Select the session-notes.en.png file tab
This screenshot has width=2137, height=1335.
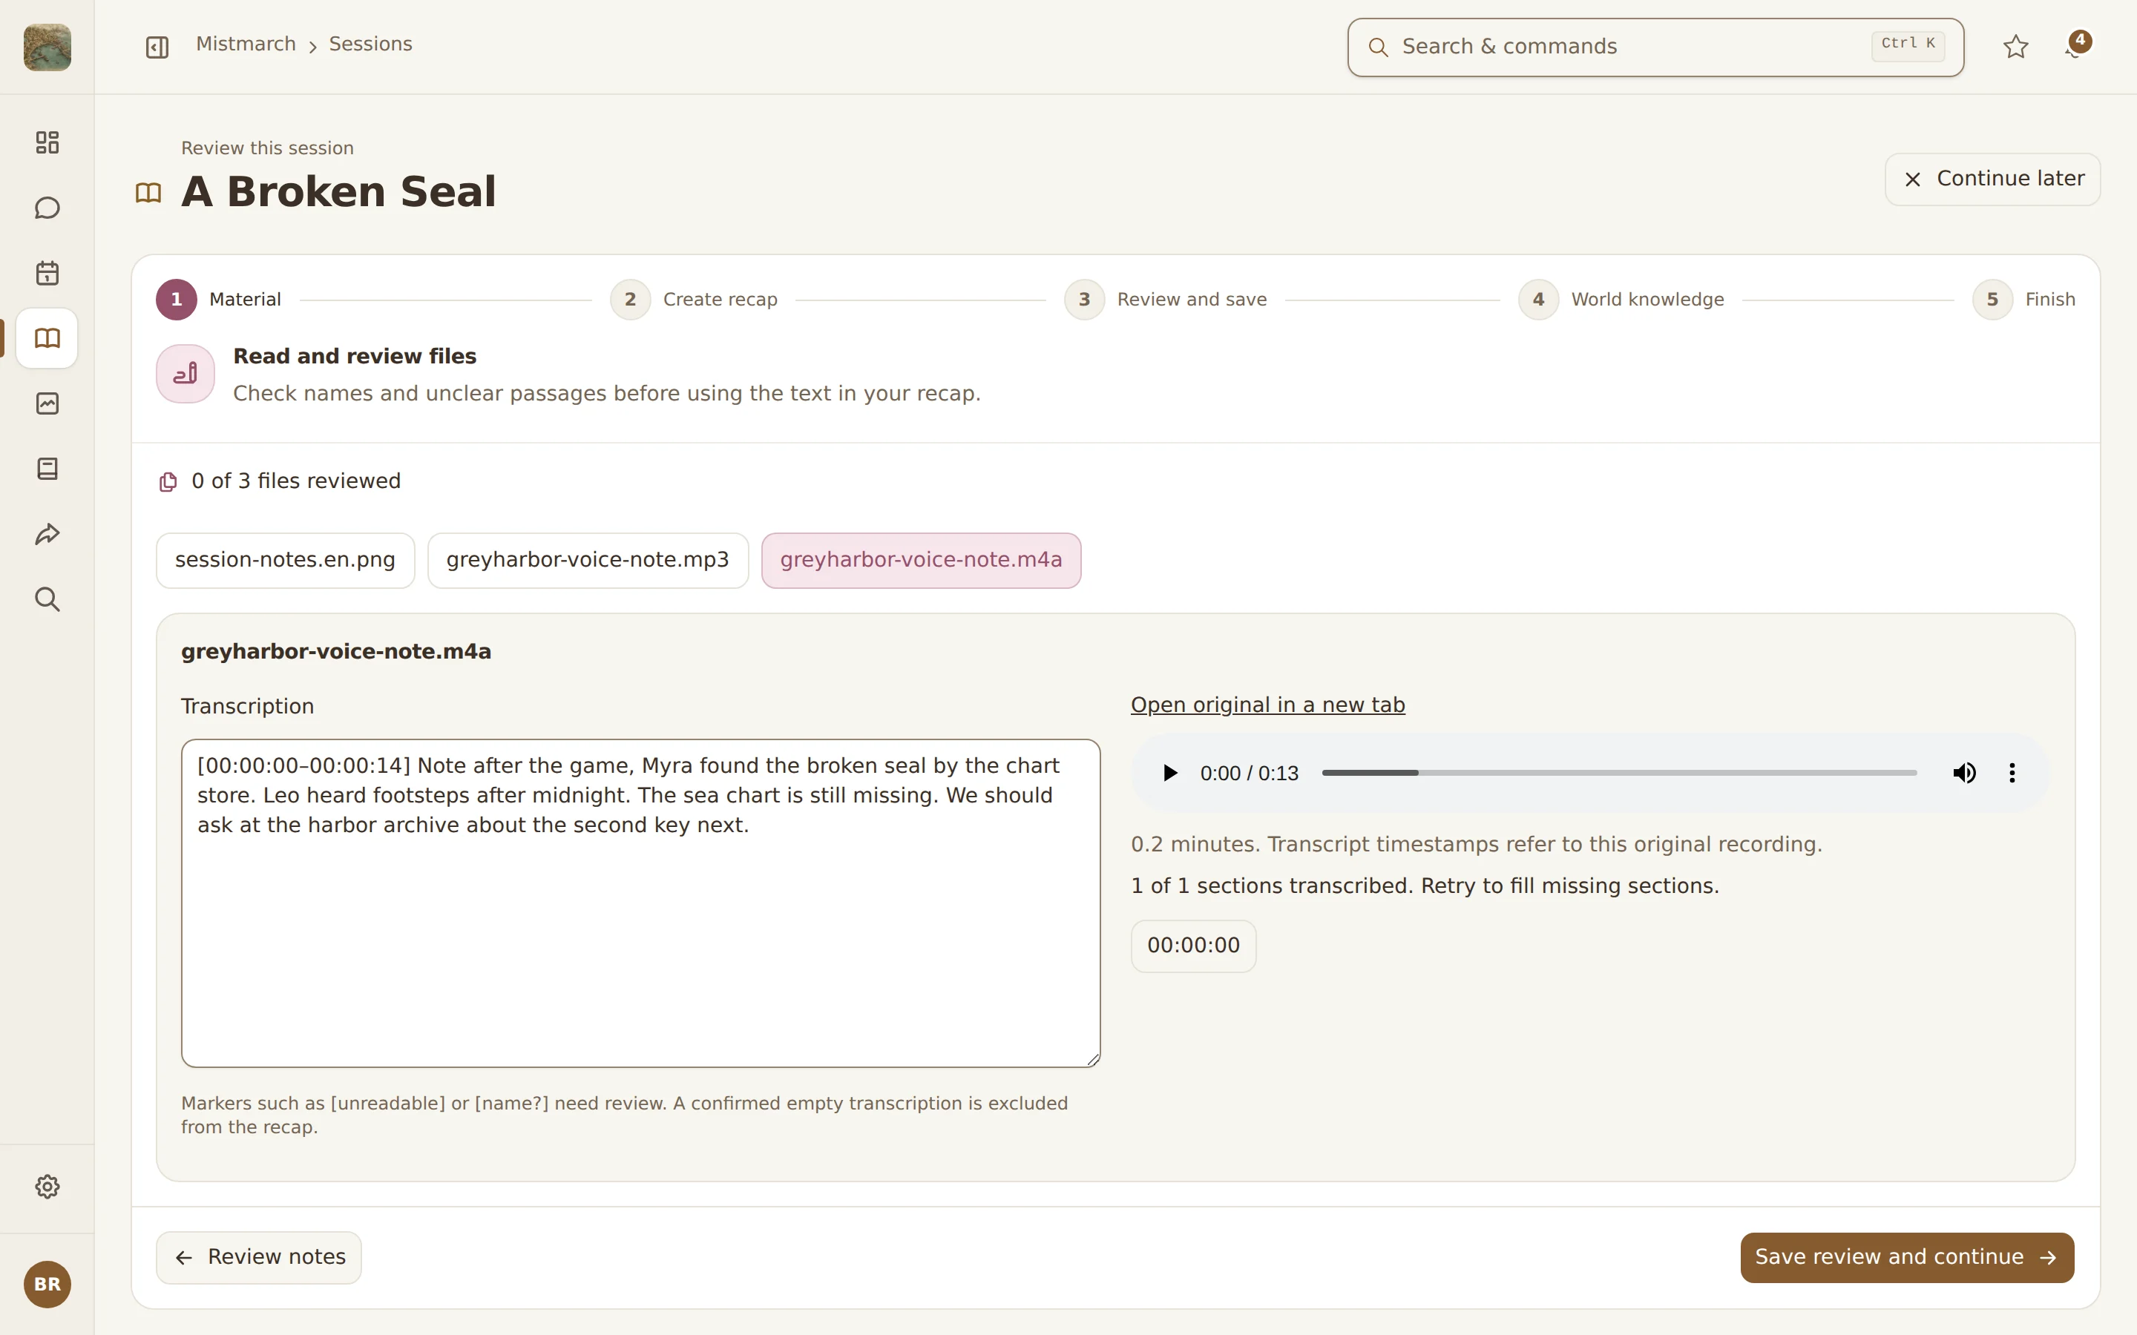click(285, 560)
